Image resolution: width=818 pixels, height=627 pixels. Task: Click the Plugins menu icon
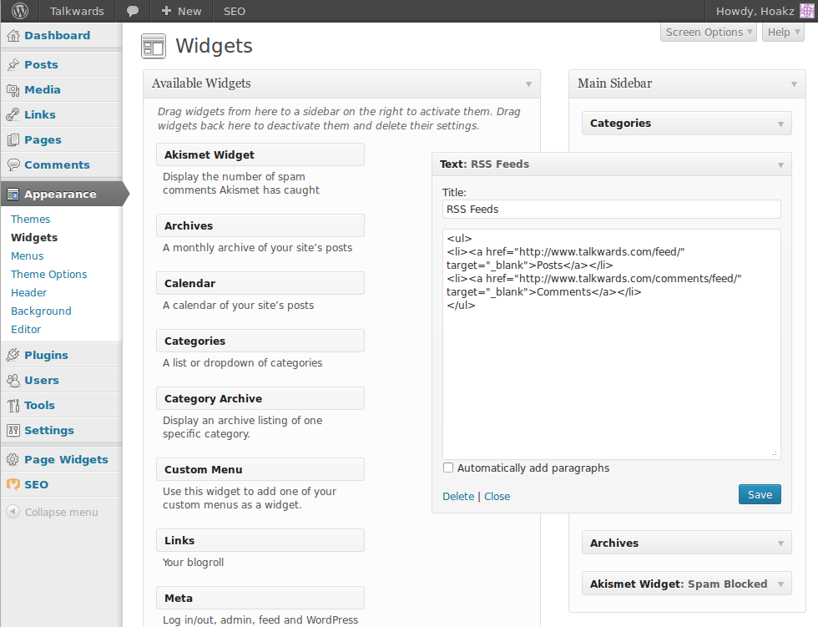[13, 356]
